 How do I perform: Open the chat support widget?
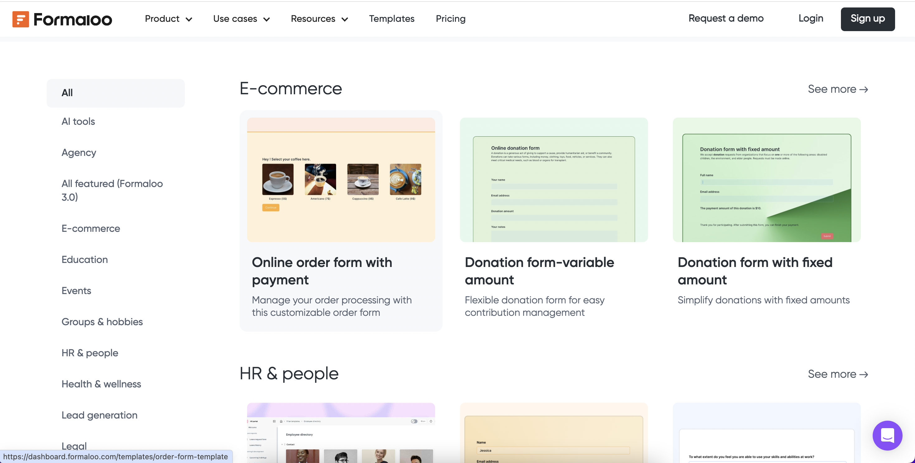coord(887,435)
